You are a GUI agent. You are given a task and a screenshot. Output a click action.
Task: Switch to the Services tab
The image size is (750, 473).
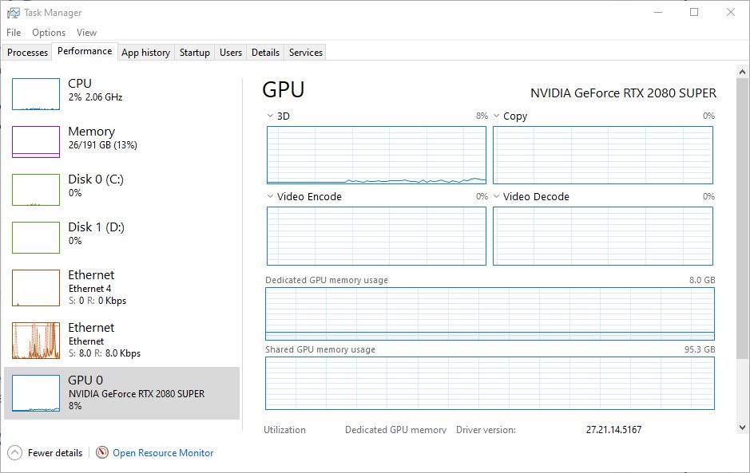[x=304, y=52]
